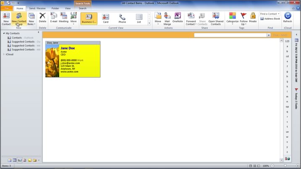Jump to the 123 index entry
Screen dimensions: 301x169
(x=287, y=41)
